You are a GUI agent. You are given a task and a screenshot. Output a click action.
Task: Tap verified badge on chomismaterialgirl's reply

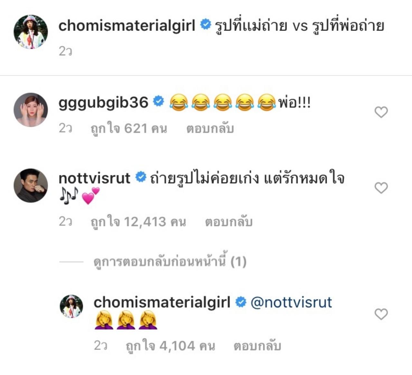[240, 302]
